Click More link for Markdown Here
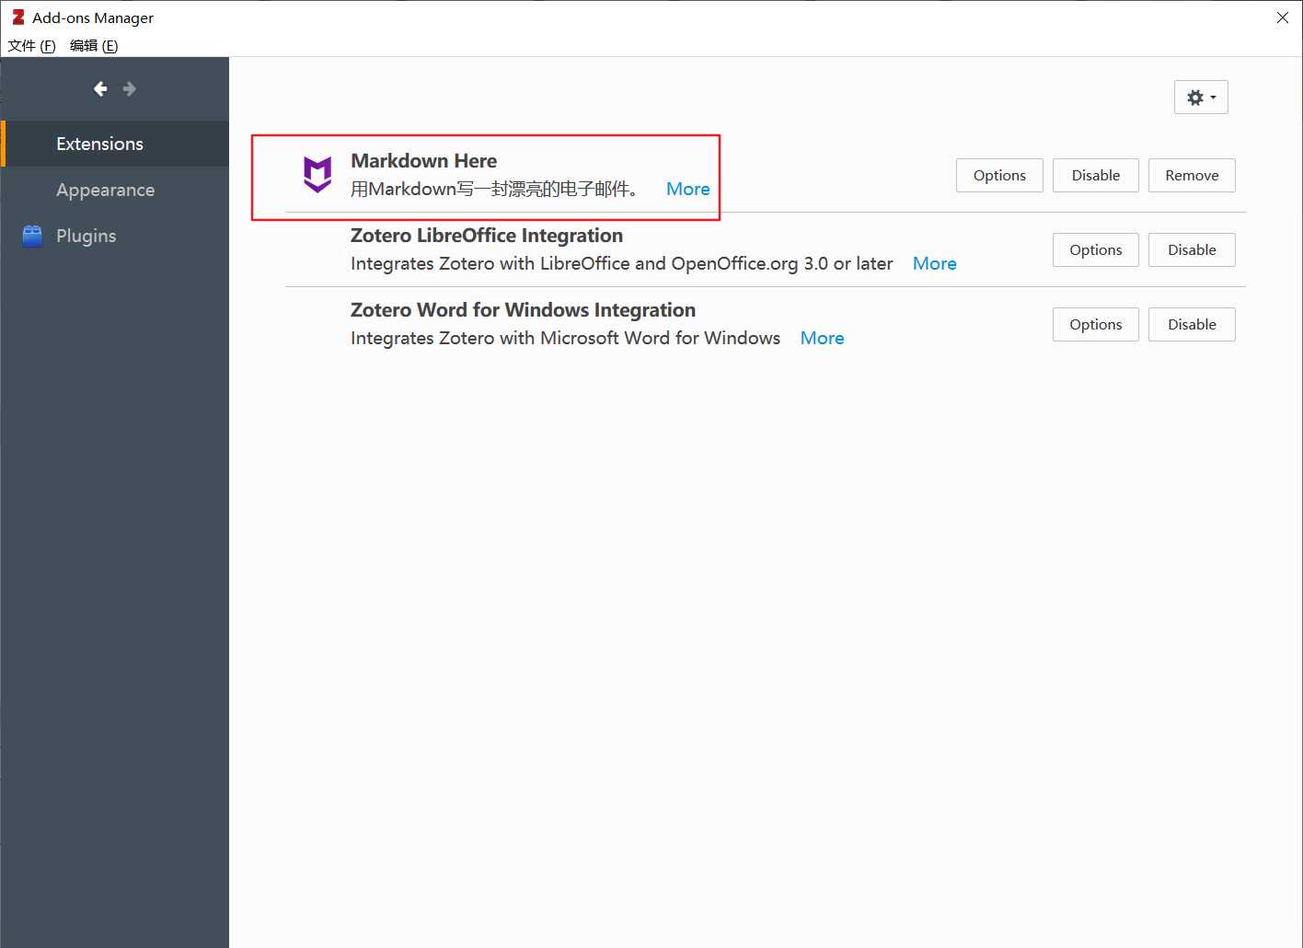The width and height of the screenshot is (1303, 948). (x=687, y=189)
